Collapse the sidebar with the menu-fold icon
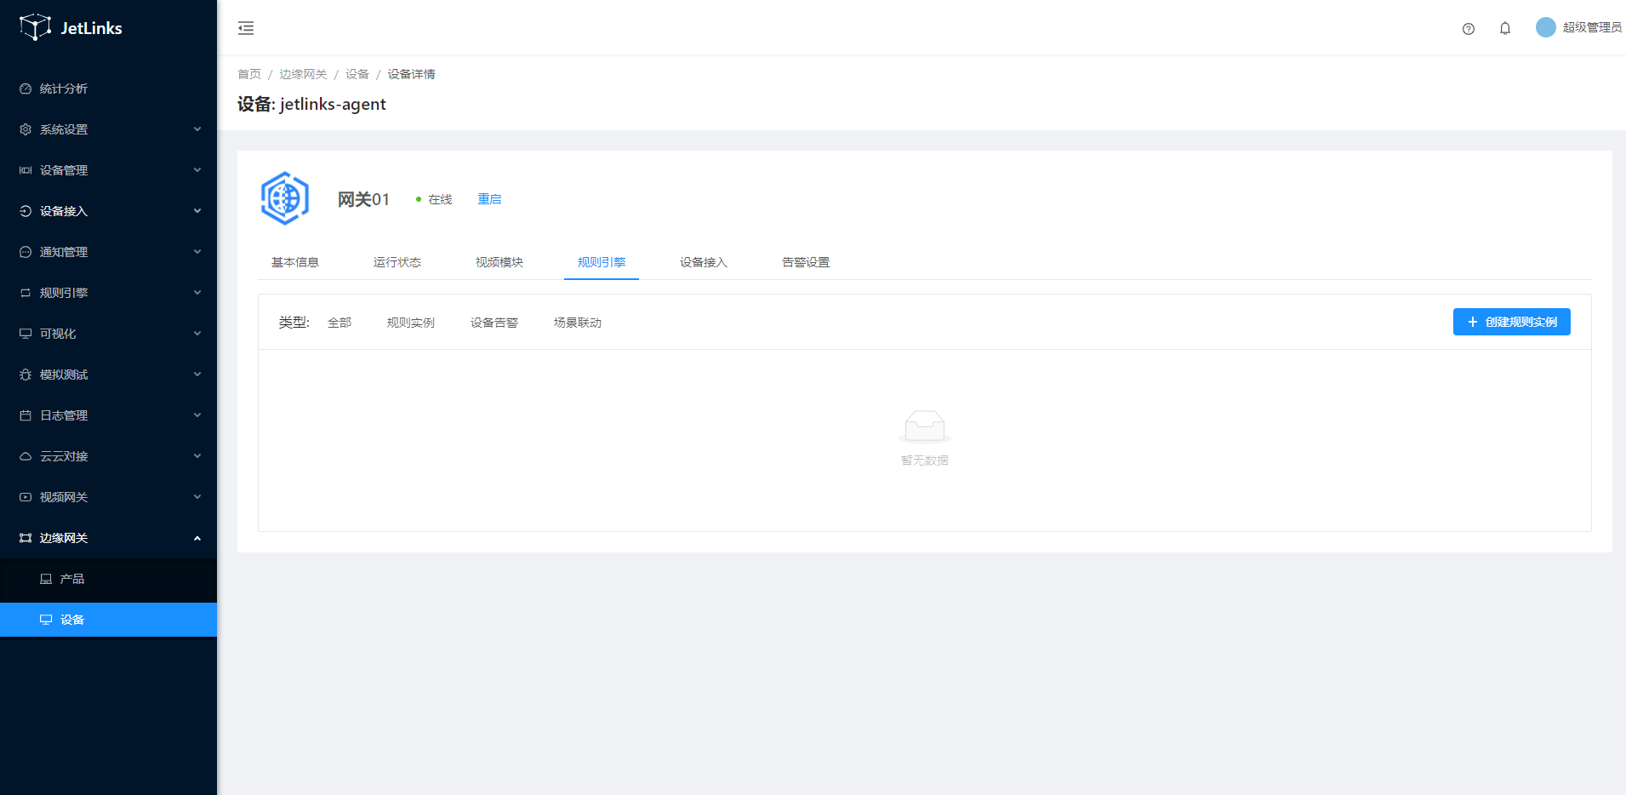The height and width of the screenshot is (795, 1626). [246, 28]
